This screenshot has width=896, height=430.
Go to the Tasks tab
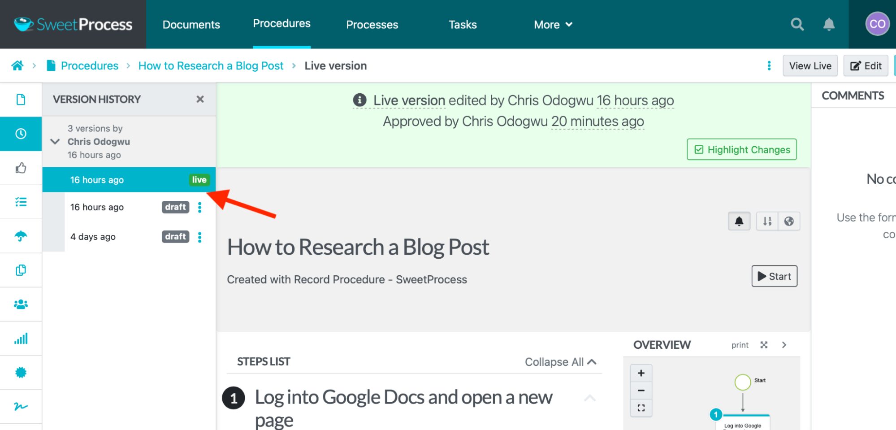[463, 25]
